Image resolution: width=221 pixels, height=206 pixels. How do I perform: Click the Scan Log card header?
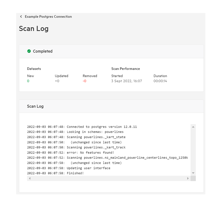111,106
